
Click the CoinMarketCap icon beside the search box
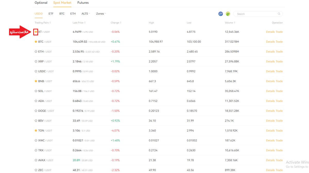220,14
